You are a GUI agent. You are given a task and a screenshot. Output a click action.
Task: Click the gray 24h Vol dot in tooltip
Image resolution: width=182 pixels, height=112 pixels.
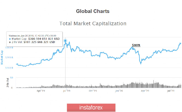(x=10, y=42)
